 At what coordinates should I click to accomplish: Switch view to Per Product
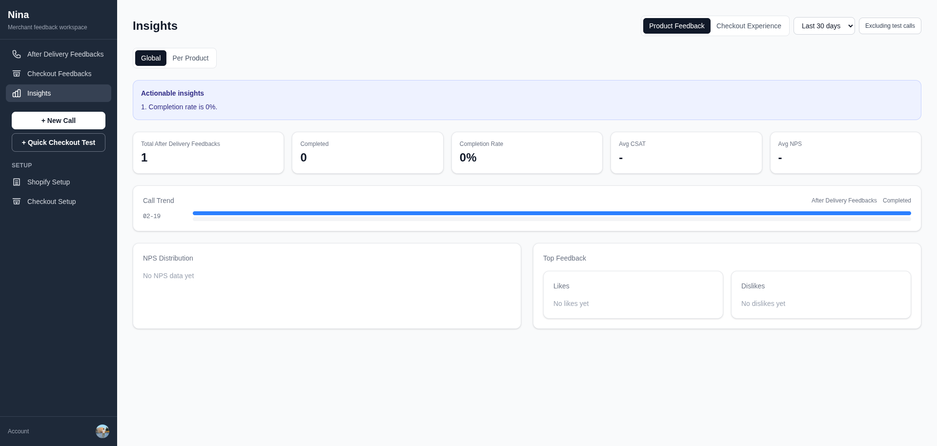click(190, 58)
